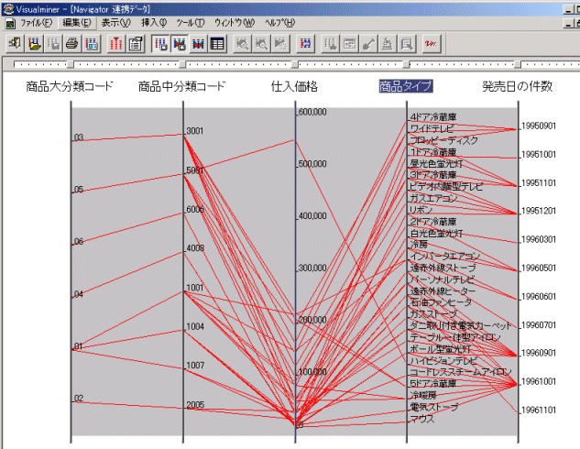The image size is (580, 449).
Task: Click the value 03 on first axis
Action: tap(79, 137)
